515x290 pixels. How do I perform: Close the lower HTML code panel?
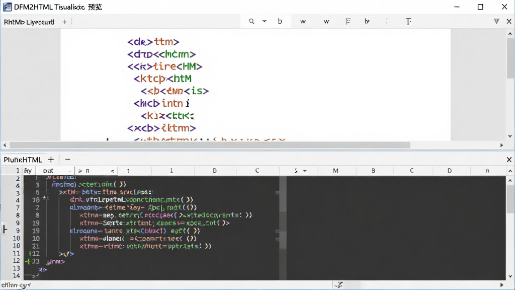509,160
